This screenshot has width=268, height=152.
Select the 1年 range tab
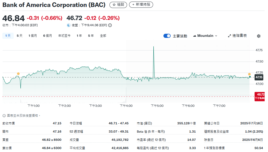point(79,36)
